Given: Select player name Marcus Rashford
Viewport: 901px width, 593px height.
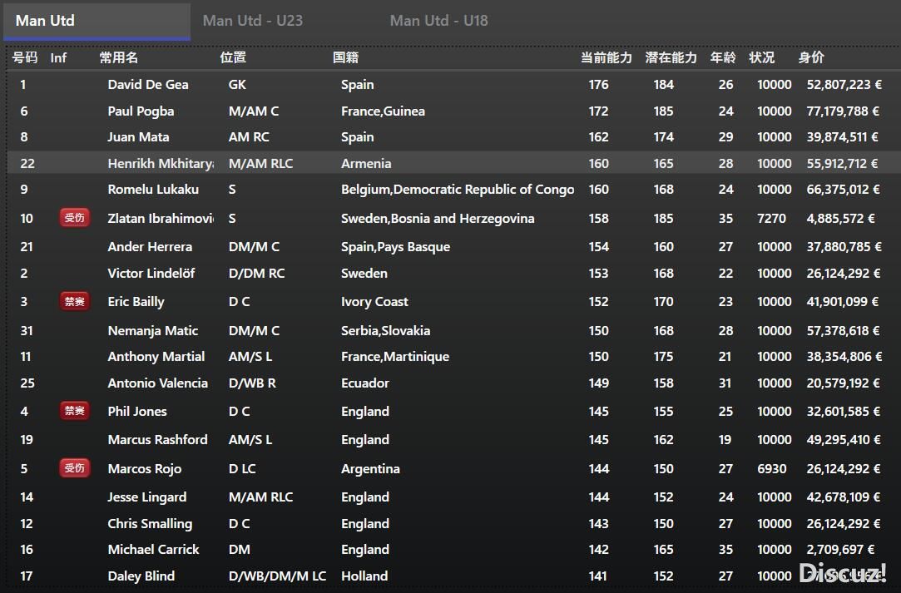Looking at the screenshot, I should coord(158,440).
